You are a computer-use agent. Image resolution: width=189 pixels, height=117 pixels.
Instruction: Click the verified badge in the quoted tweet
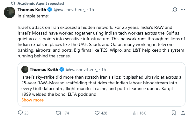(62, 69)
